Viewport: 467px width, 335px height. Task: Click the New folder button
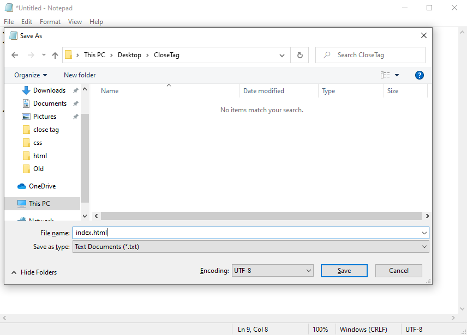80,75
